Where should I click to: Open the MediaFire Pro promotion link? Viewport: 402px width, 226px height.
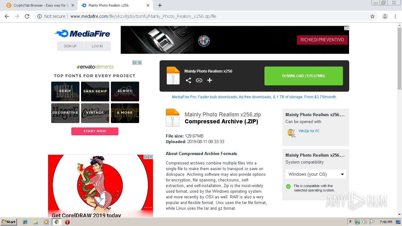tap(254, 97)
